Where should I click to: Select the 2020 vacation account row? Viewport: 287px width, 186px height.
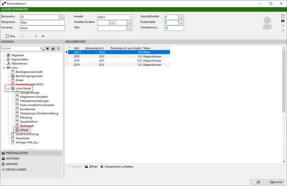119,57
